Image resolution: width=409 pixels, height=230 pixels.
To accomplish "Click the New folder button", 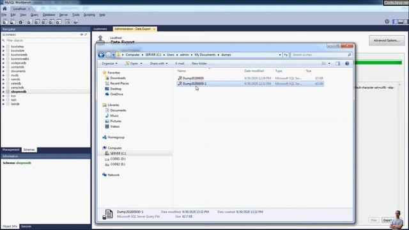I will [199, 63].
